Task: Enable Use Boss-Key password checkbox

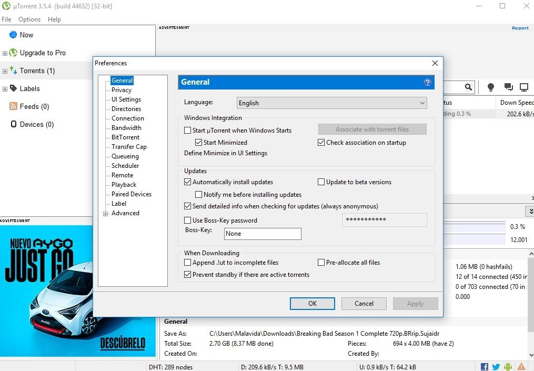Action: 187,220
